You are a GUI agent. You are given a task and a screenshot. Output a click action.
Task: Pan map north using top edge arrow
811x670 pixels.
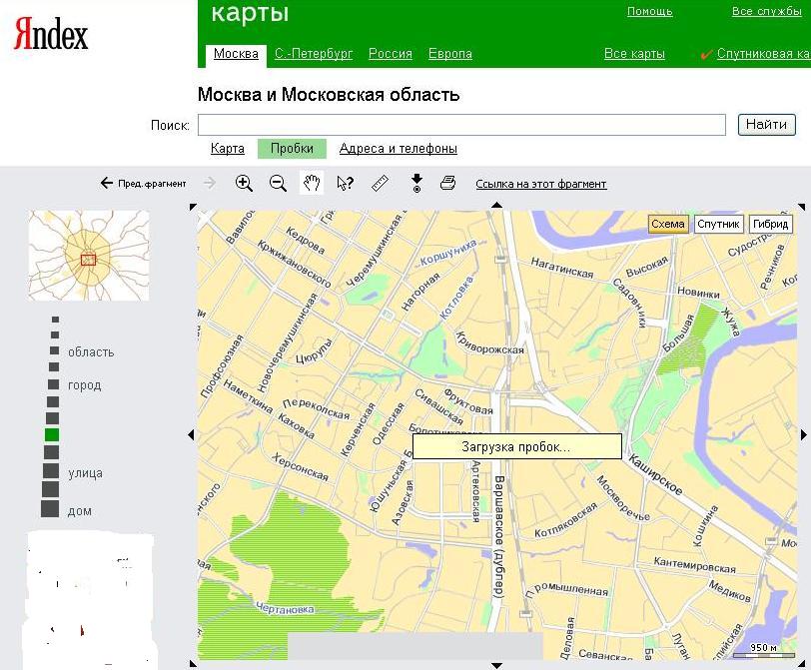[497, 205]
